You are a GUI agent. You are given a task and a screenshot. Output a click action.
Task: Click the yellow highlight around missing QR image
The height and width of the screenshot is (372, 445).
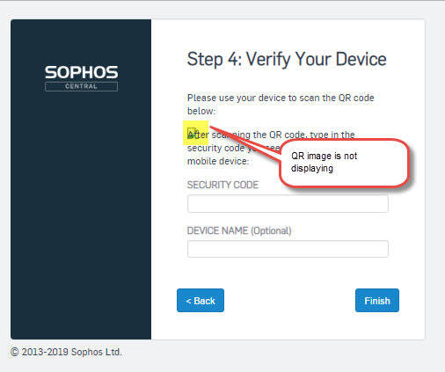pos(195,133)
